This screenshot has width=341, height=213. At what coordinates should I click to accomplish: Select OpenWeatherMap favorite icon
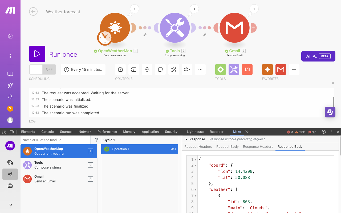click(x=267, y=69)
